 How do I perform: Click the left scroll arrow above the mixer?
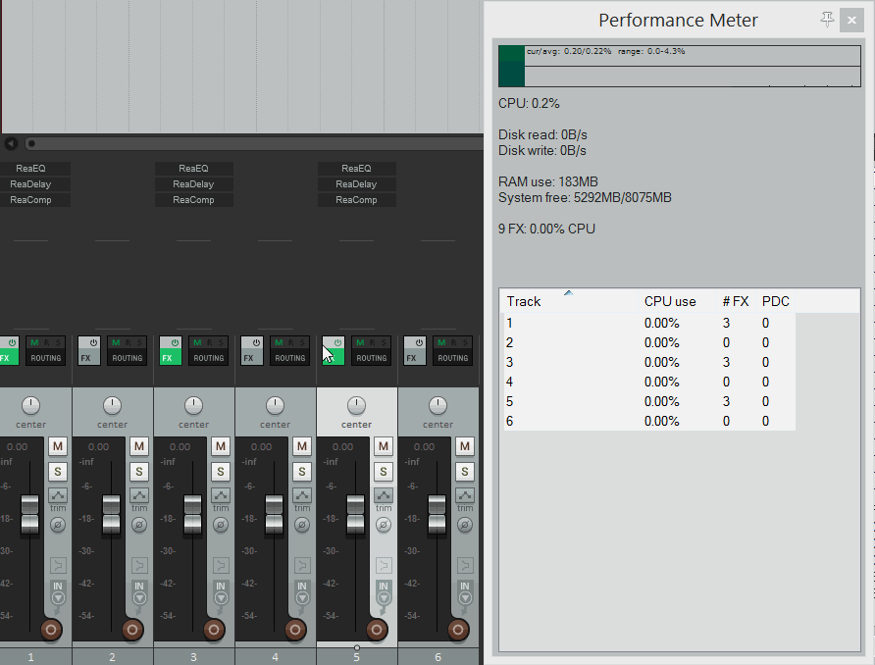coord(11,143)
